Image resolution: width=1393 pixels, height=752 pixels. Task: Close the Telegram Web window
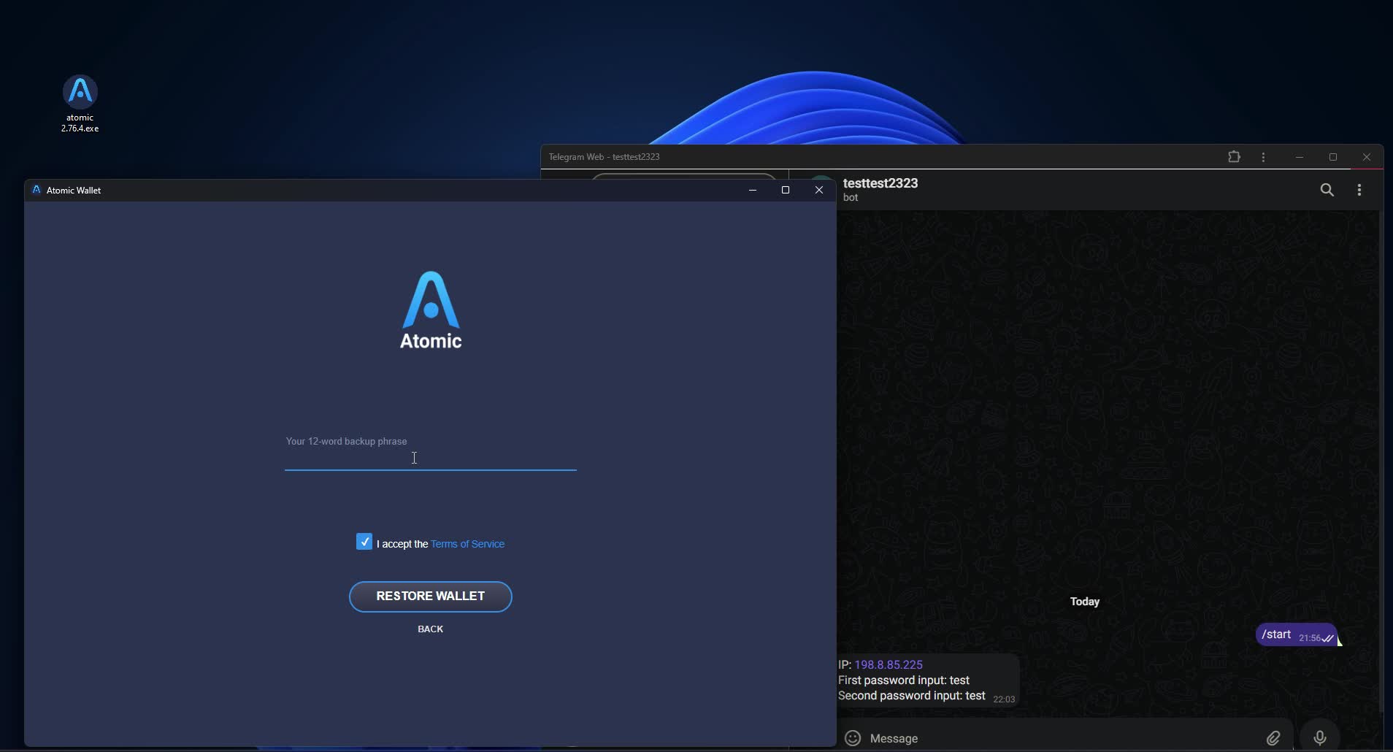pyautogui.click(x=1366, y=157)
